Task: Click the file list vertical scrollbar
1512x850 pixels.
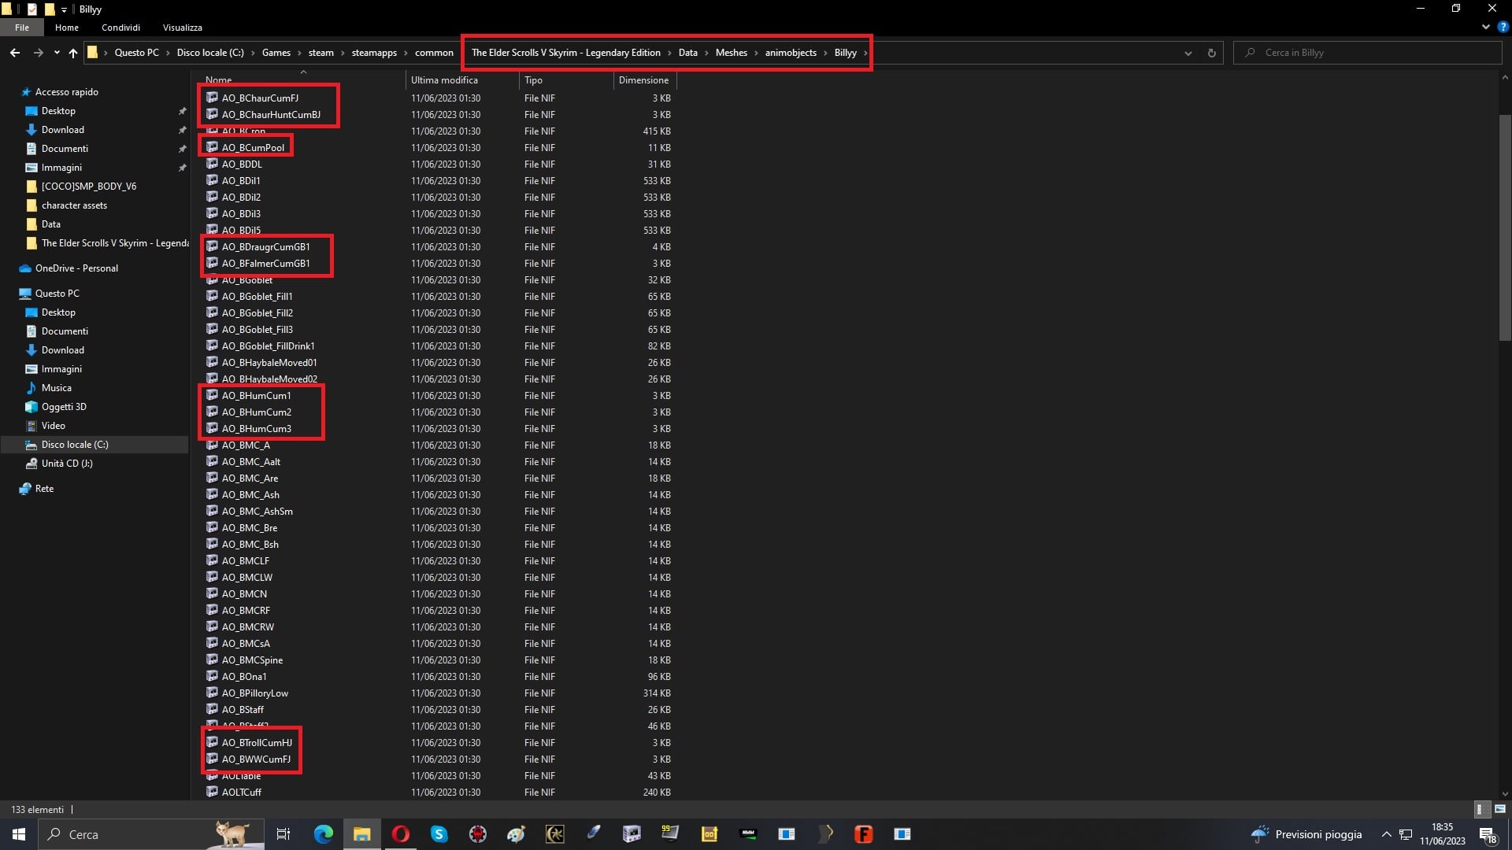Action: click(1505, 228)
